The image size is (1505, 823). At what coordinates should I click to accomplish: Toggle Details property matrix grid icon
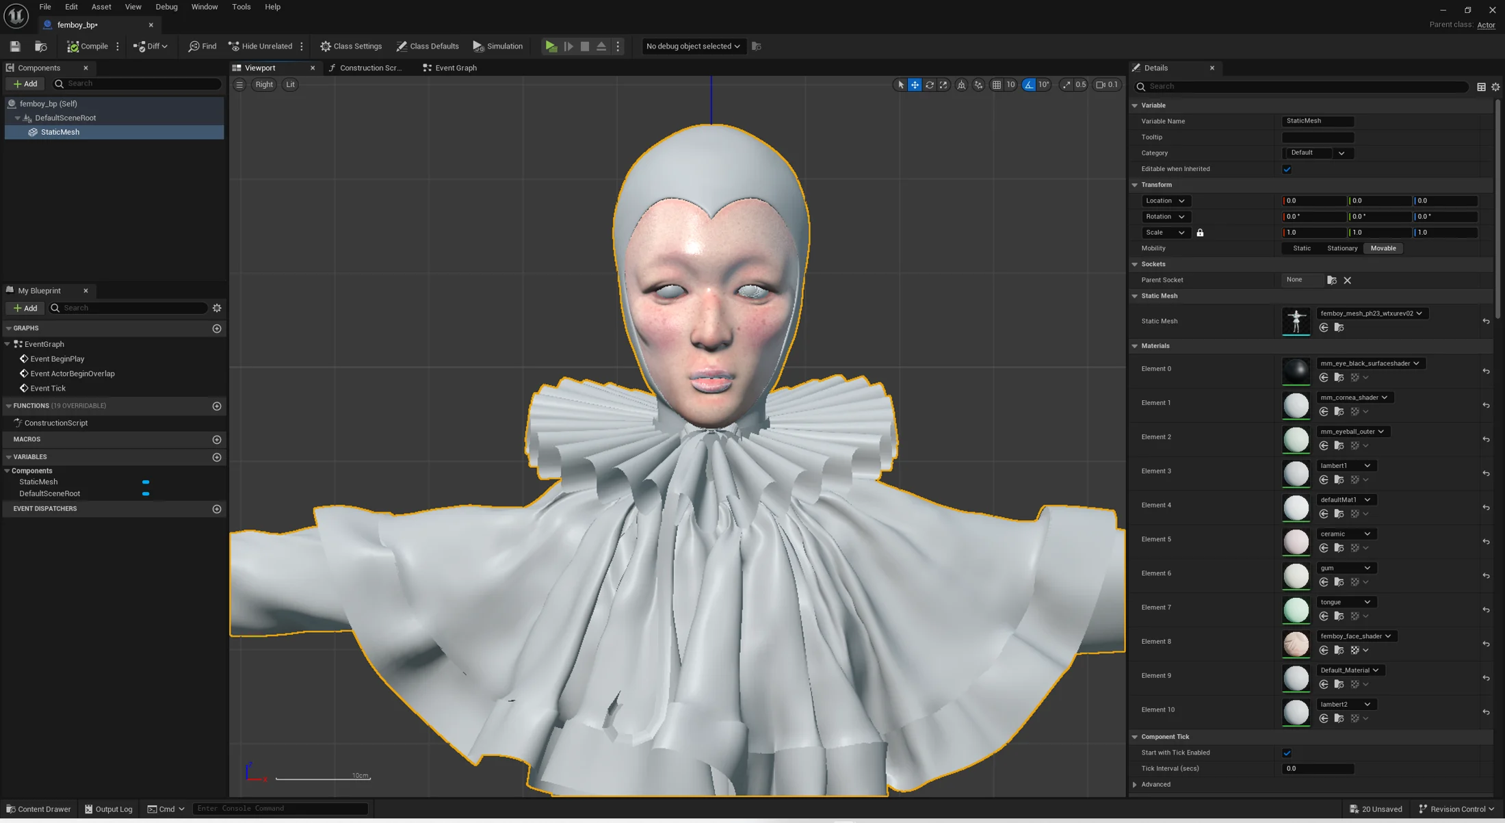pos(1481,87)
